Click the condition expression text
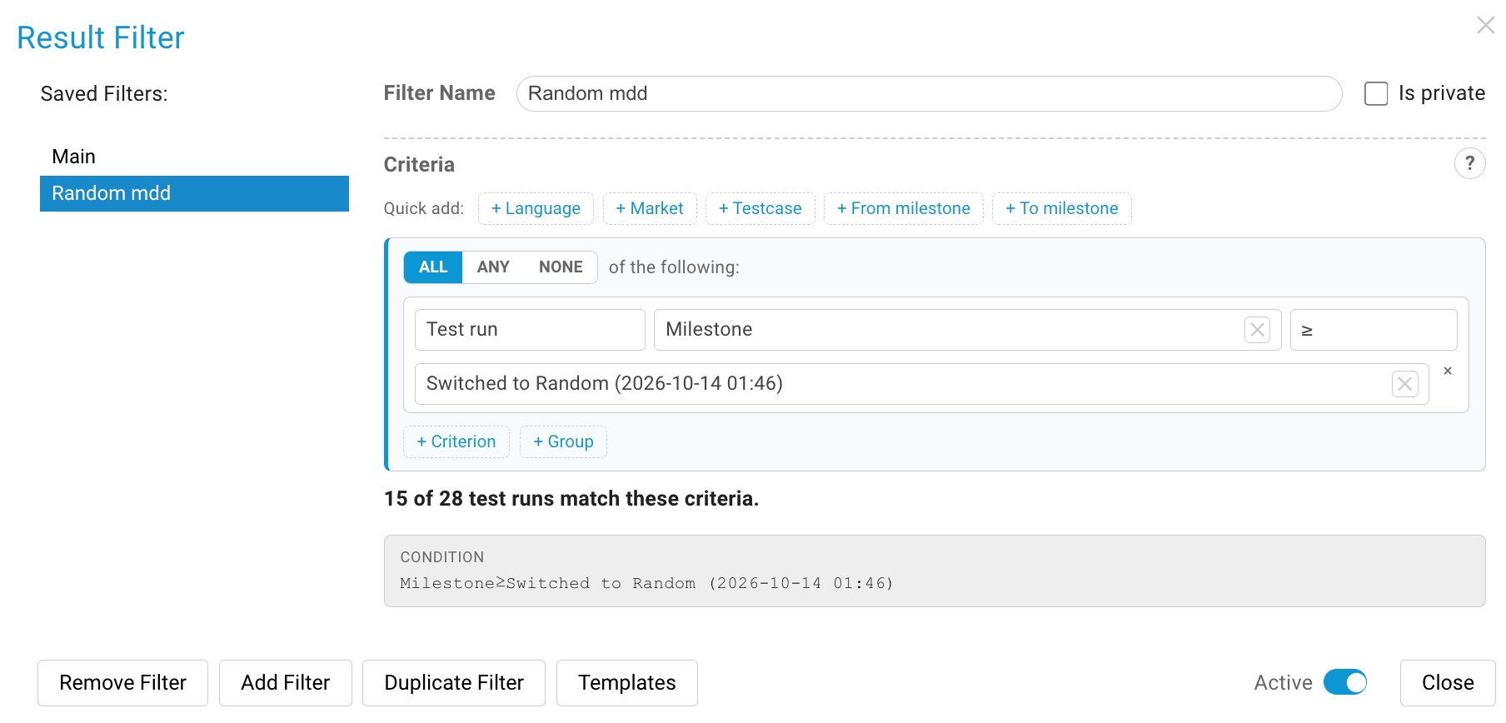Screen dimensions: 1506x723 click(646, 583)
